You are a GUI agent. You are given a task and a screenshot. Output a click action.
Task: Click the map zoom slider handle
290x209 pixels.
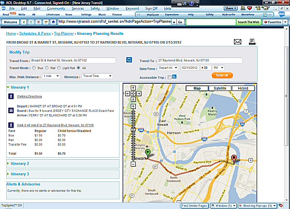133,130
